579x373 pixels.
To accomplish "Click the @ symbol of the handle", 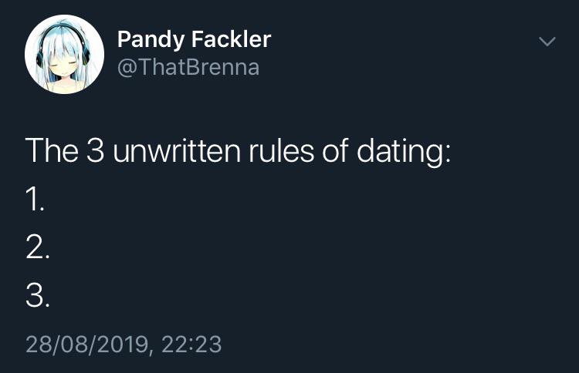I will [127, 68].
